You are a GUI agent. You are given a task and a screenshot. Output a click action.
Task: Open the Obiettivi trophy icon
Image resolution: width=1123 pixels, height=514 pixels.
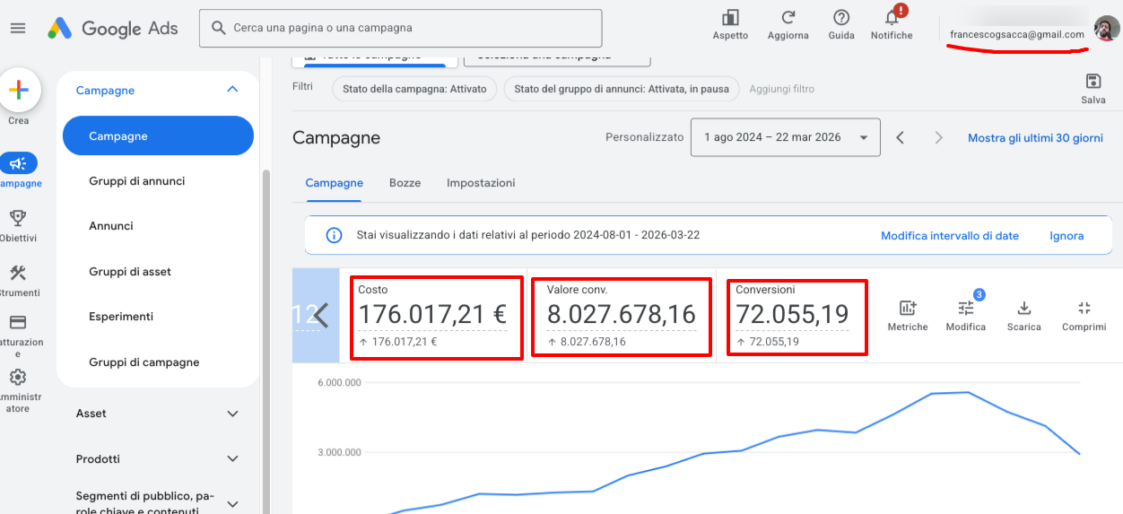coord(18,218)
